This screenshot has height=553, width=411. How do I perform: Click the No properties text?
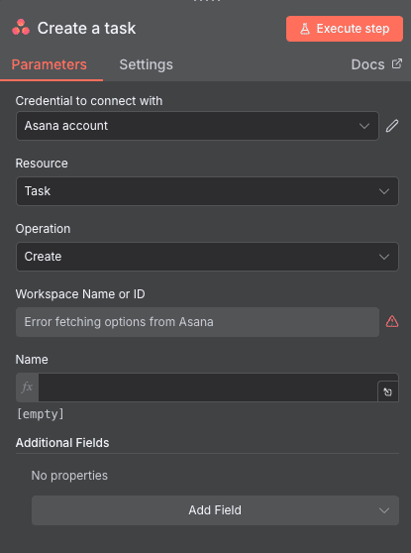pyautogui.click(x=69, y=476)
